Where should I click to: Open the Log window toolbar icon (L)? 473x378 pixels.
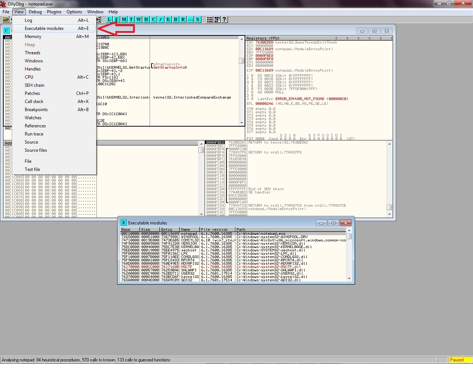pos(109,20)
